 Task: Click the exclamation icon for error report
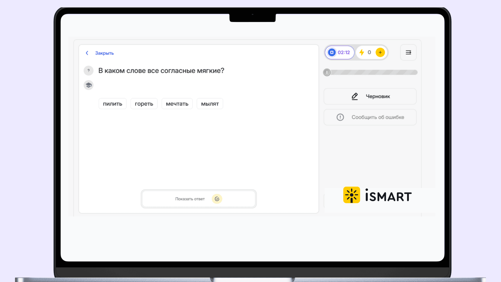(340, 117)
